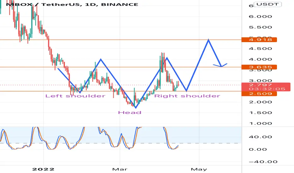This screenshot has width=294, height=173.
Task: Click the 1.000 price scale value
Action: [x=260, y=123]
